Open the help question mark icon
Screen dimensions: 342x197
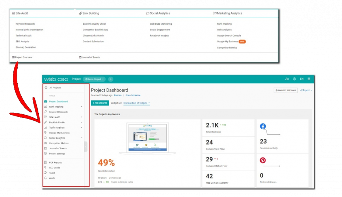click(295, 79)
